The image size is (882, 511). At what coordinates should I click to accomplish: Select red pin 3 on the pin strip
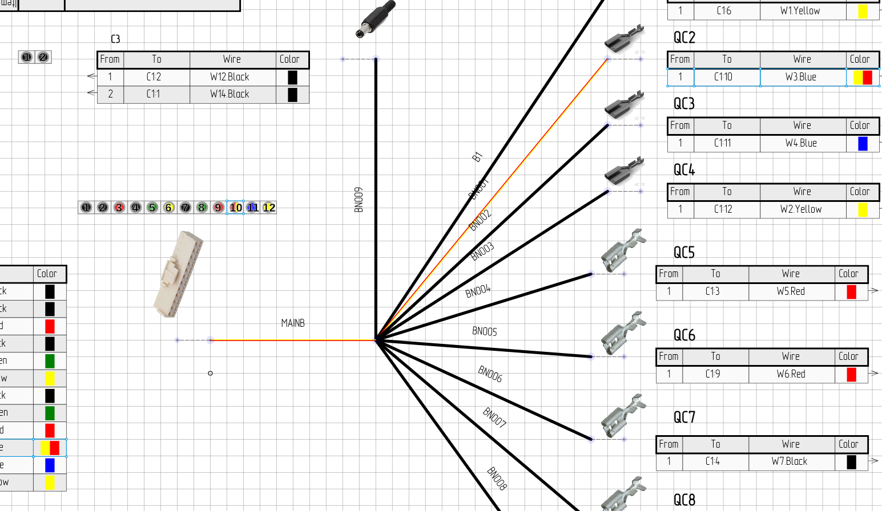[x=119, y=207]
